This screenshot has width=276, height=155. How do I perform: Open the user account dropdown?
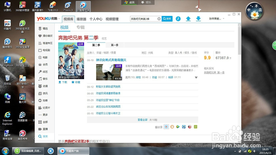click(x=224, y=19)
